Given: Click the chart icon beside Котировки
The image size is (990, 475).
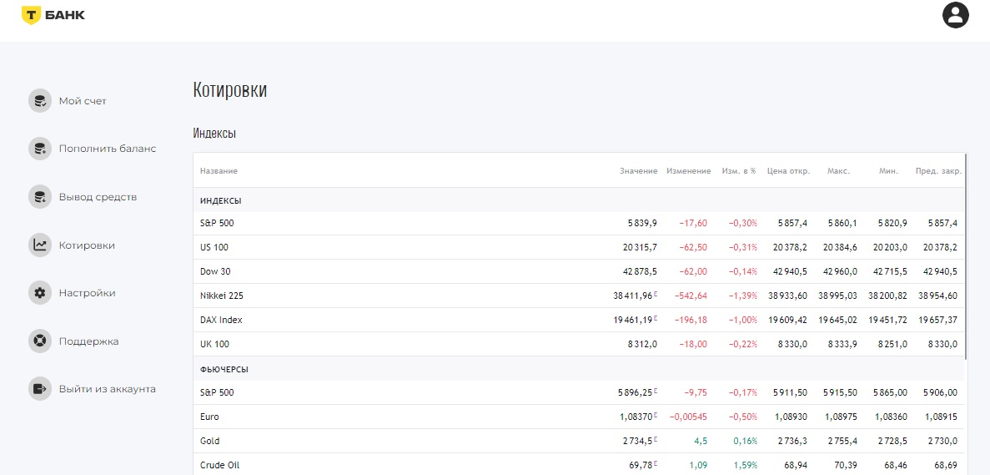Looking at the screenshot, I should pos(39,245).
